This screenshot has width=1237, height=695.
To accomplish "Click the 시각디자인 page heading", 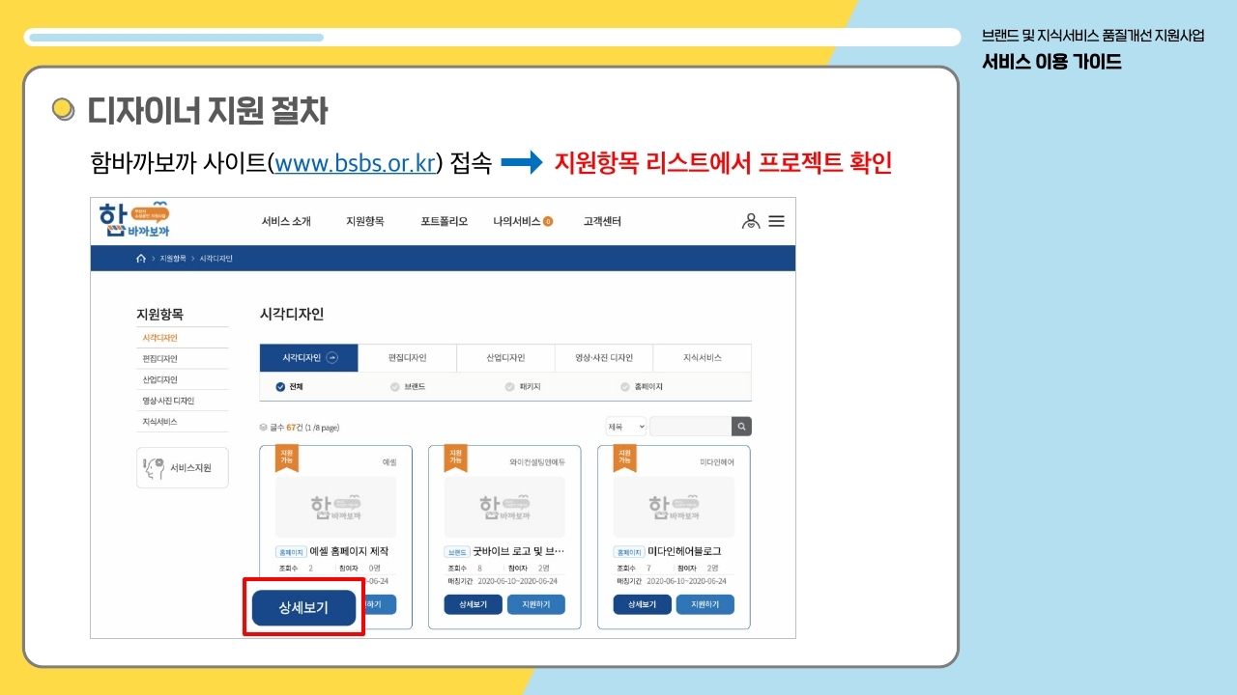I will point(292,315).
